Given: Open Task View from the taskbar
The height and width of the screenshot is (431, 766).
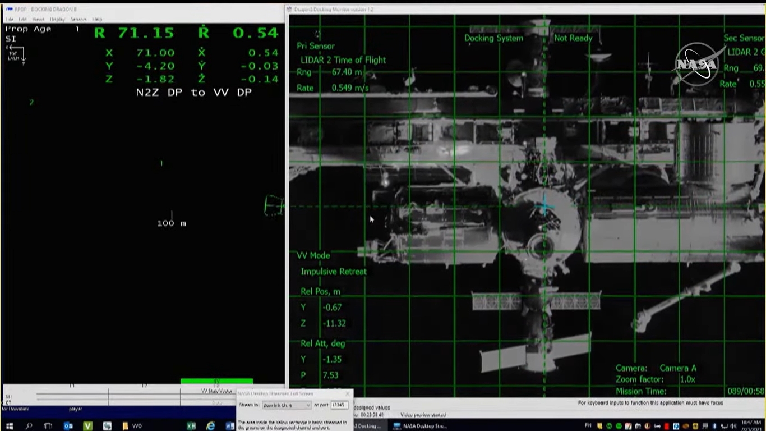Looking at the screenshot, I should (x=48, y=426).
